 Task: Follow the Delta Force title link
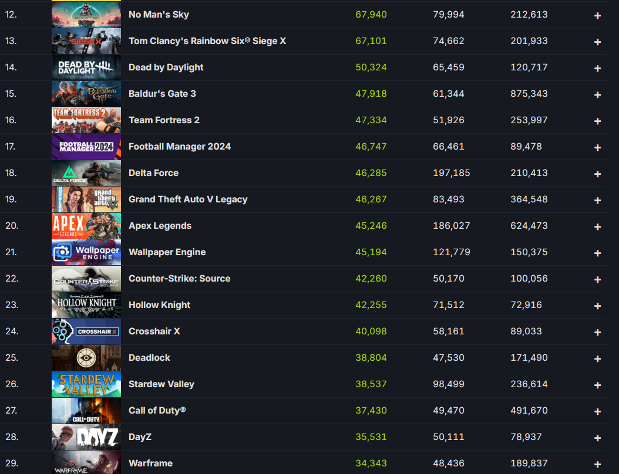coord(153,173)
